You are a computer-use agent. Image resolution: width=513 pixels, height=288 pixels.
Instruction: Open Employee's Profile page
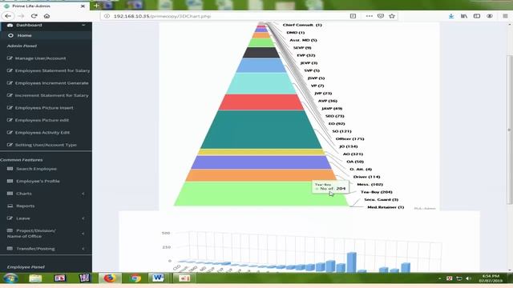coord(38,181)
